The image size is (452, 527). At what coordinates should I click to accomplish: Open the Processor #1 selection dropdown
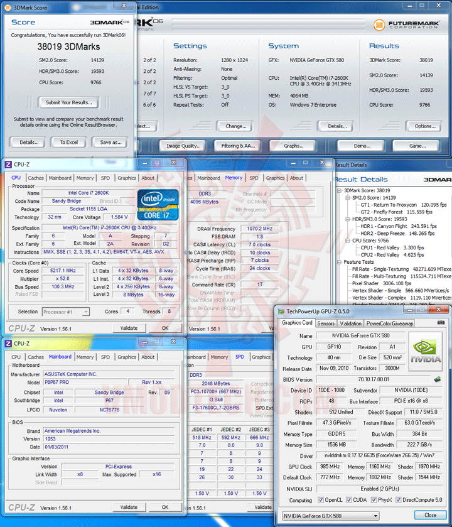[65, 312]
